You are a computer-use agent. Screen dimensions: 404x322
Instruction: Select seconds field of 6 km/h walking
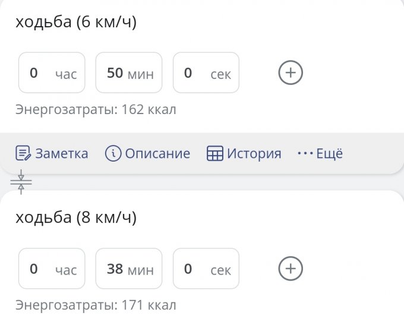click(x=206, y=72)
